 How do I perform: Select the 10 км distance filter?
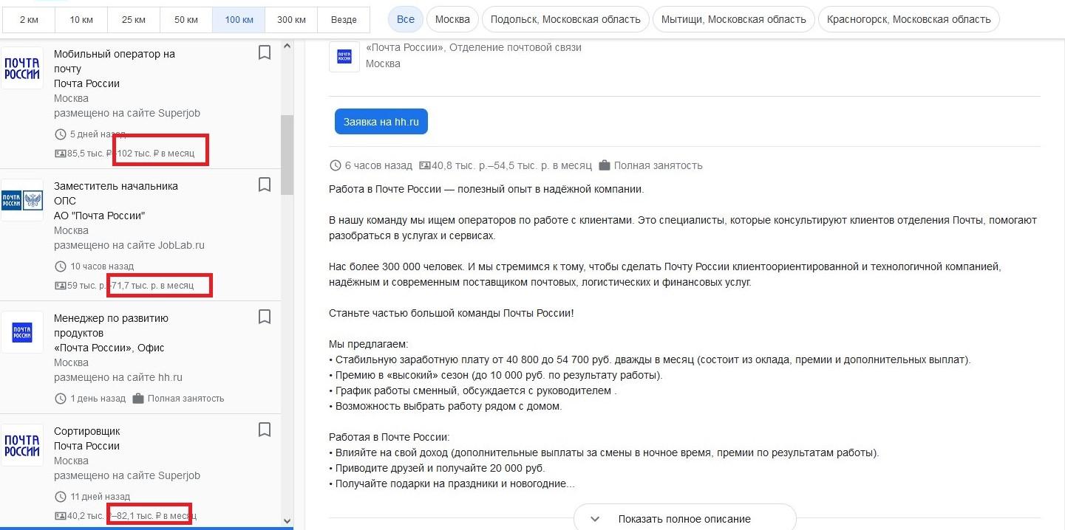click(x=81, y=19)
